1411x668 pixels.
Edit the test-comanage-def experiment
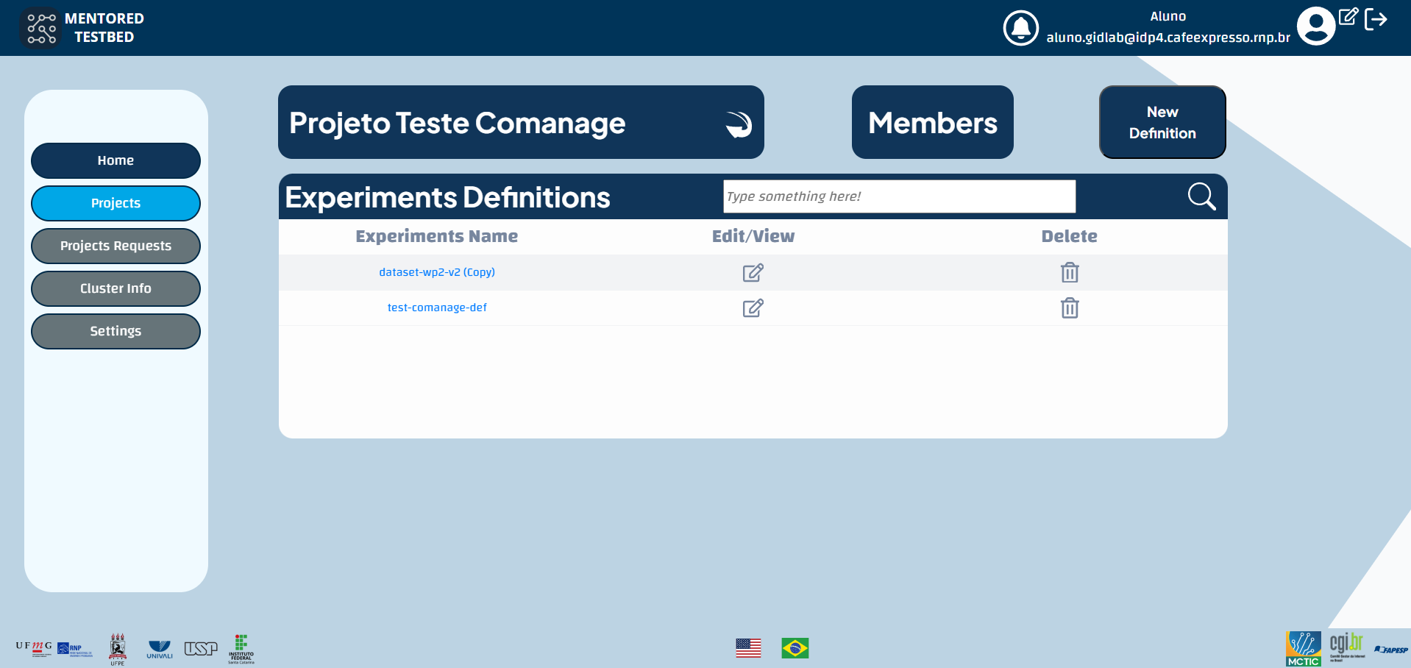pyautogui.click(x=753, y=308)
